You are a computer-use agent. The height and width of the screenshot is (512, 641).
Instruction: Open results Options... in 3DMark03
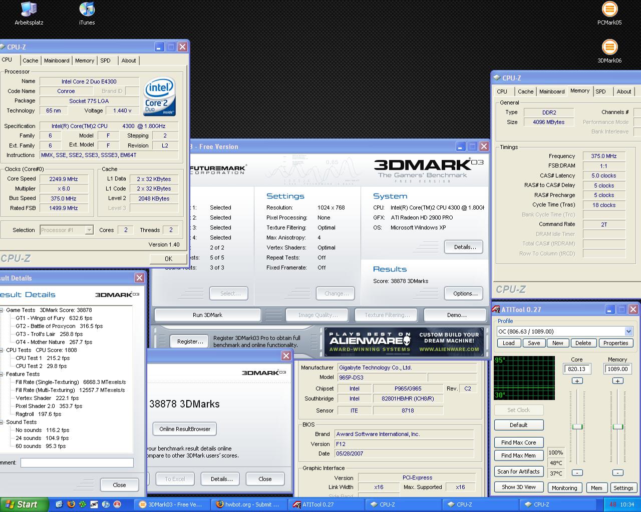click(463, 293)
